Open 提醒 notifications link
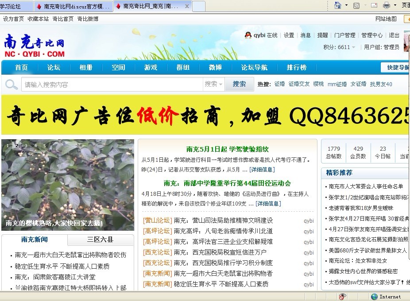The image size is (410, 301). click(322, 35)
